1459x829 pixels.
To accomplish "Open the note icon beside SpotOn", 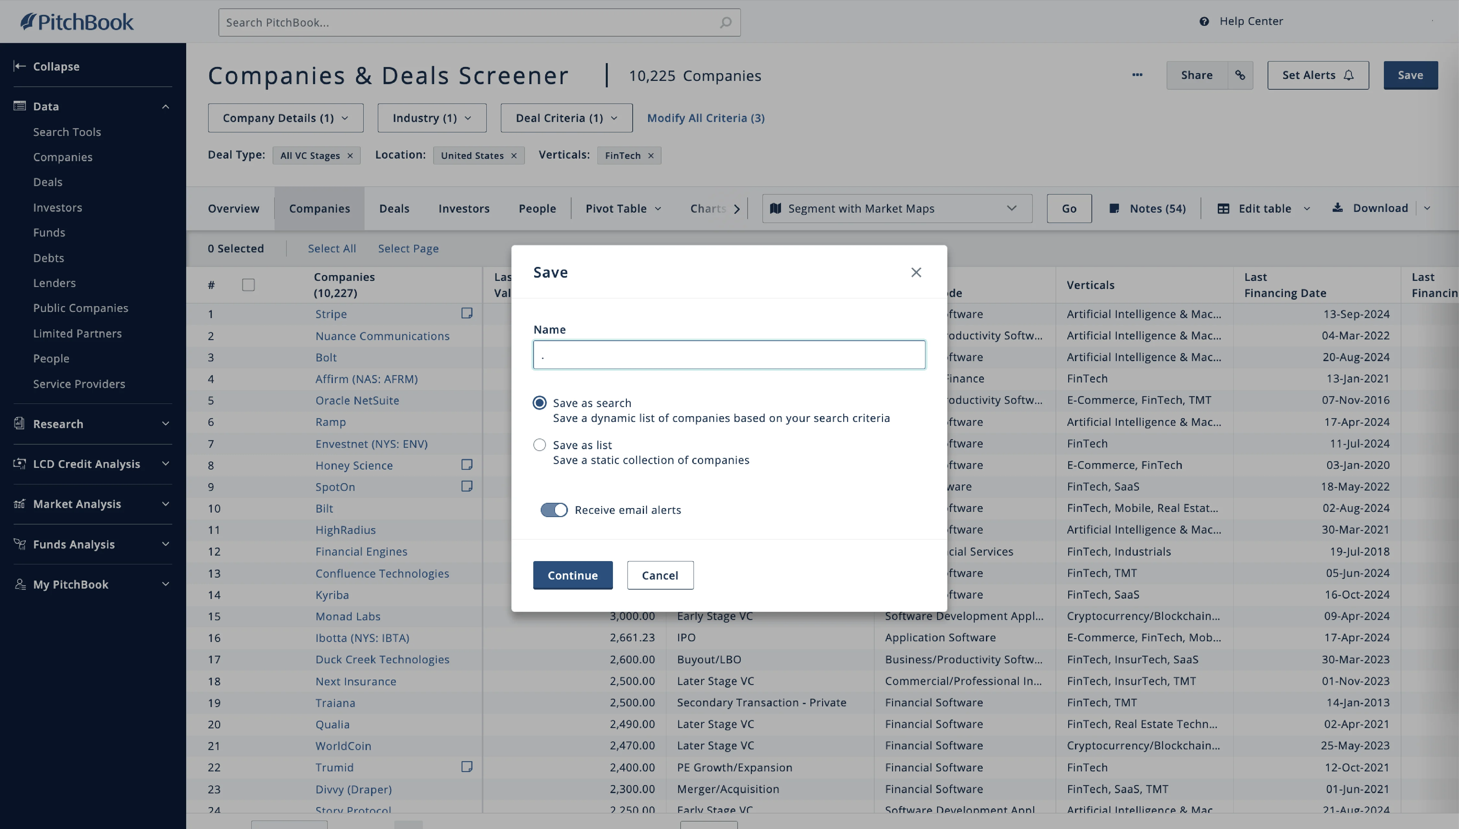I will point(467,486).
